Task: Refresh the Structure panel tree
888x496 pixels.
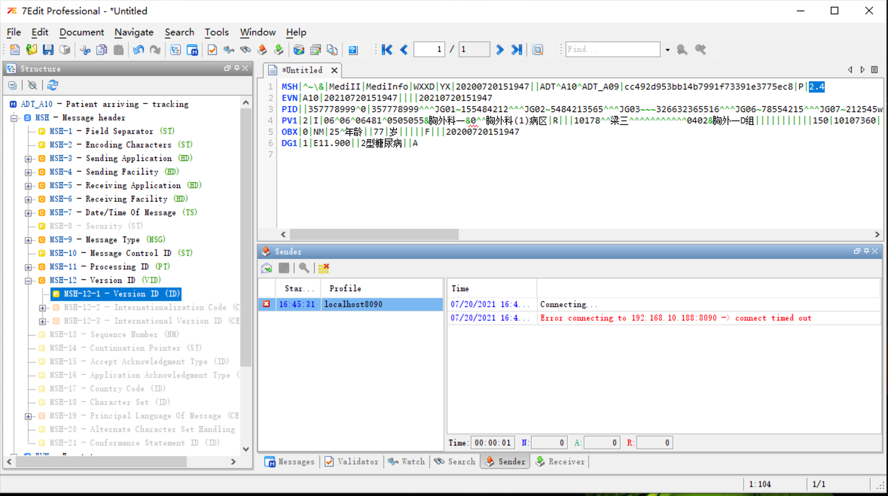Action: pyautogui.click(x=52, y=85)
